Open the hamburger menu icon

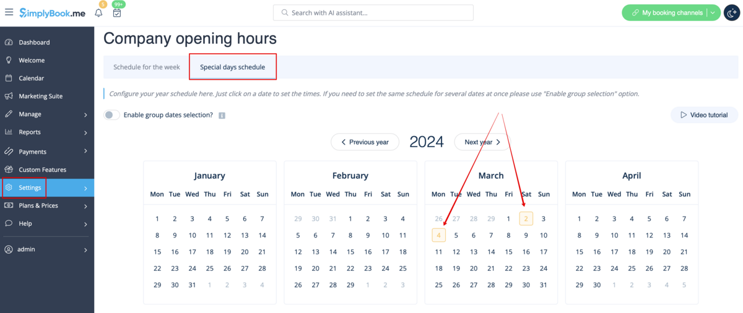tap(9, 12)
